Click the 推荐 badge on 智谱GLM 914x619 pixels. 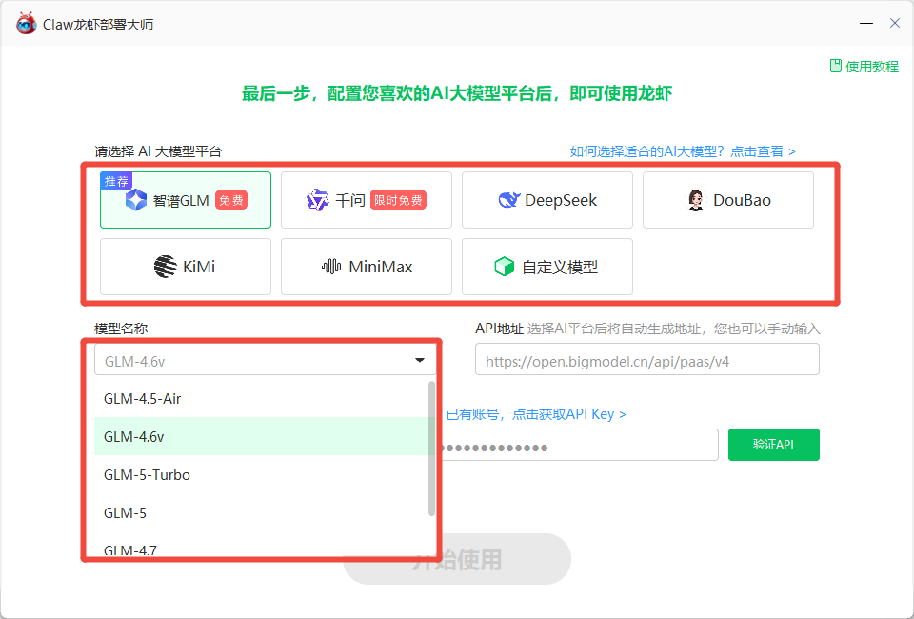point(116,181)
